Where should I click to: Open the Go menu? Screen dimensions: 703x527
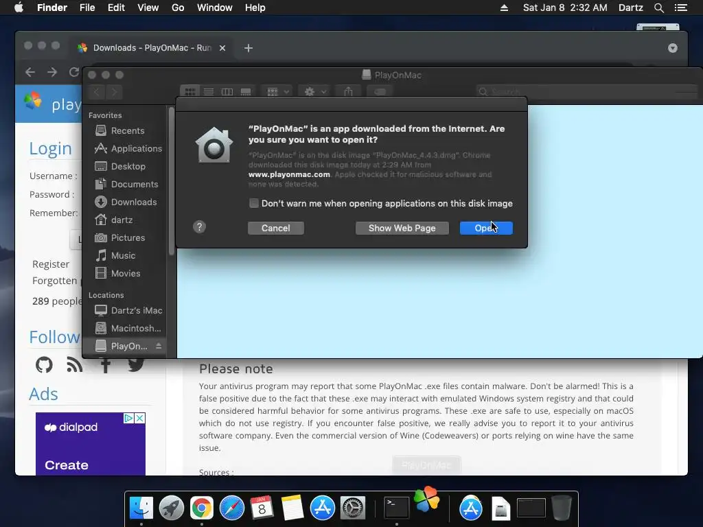[x=178, y=8]
